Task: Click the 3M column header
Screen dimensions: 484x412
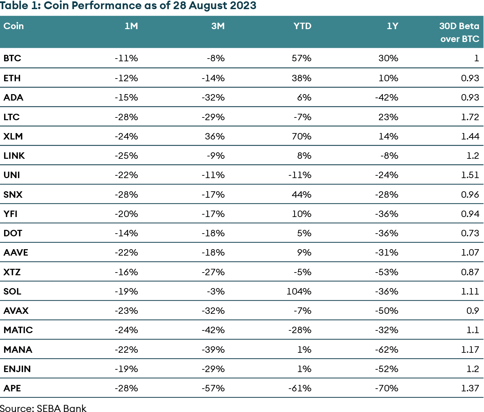Action: click(218, 26)
